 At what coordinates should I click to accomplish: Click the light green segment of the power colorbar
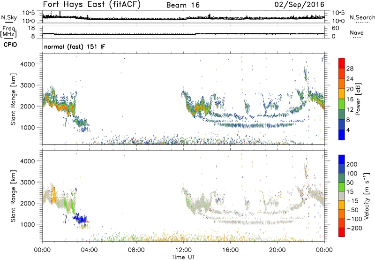click(342, 104)
